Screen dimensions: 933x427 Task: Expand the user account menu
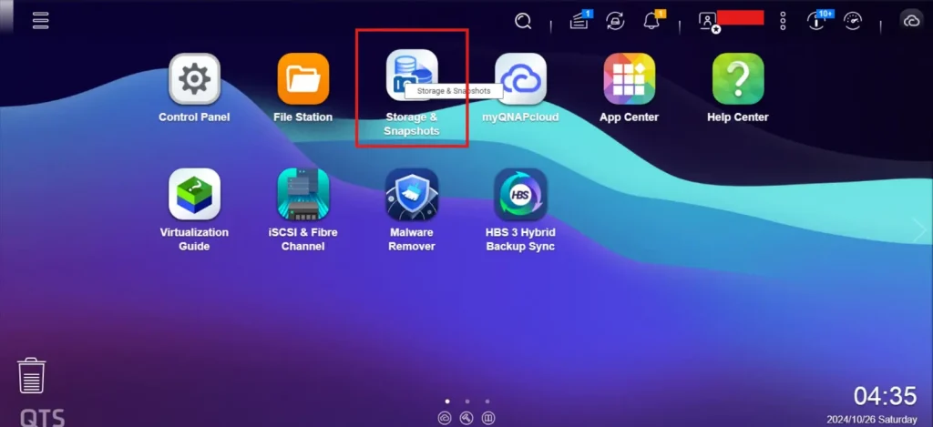tap(708, 21)
